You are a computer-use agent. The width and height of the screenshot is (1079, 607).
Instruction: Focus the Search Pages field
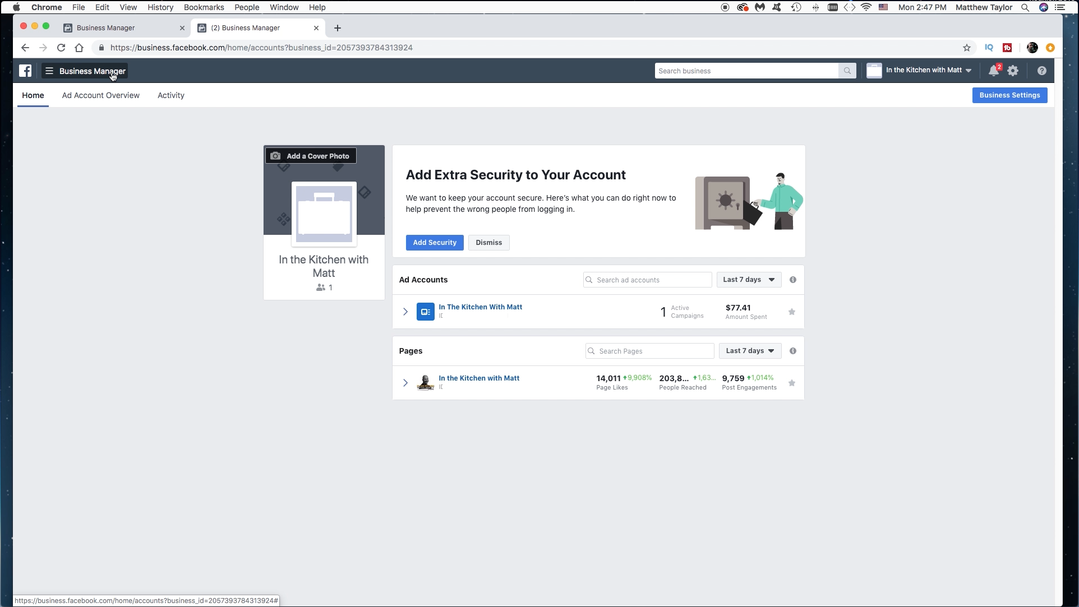click(x=649, y=351)
